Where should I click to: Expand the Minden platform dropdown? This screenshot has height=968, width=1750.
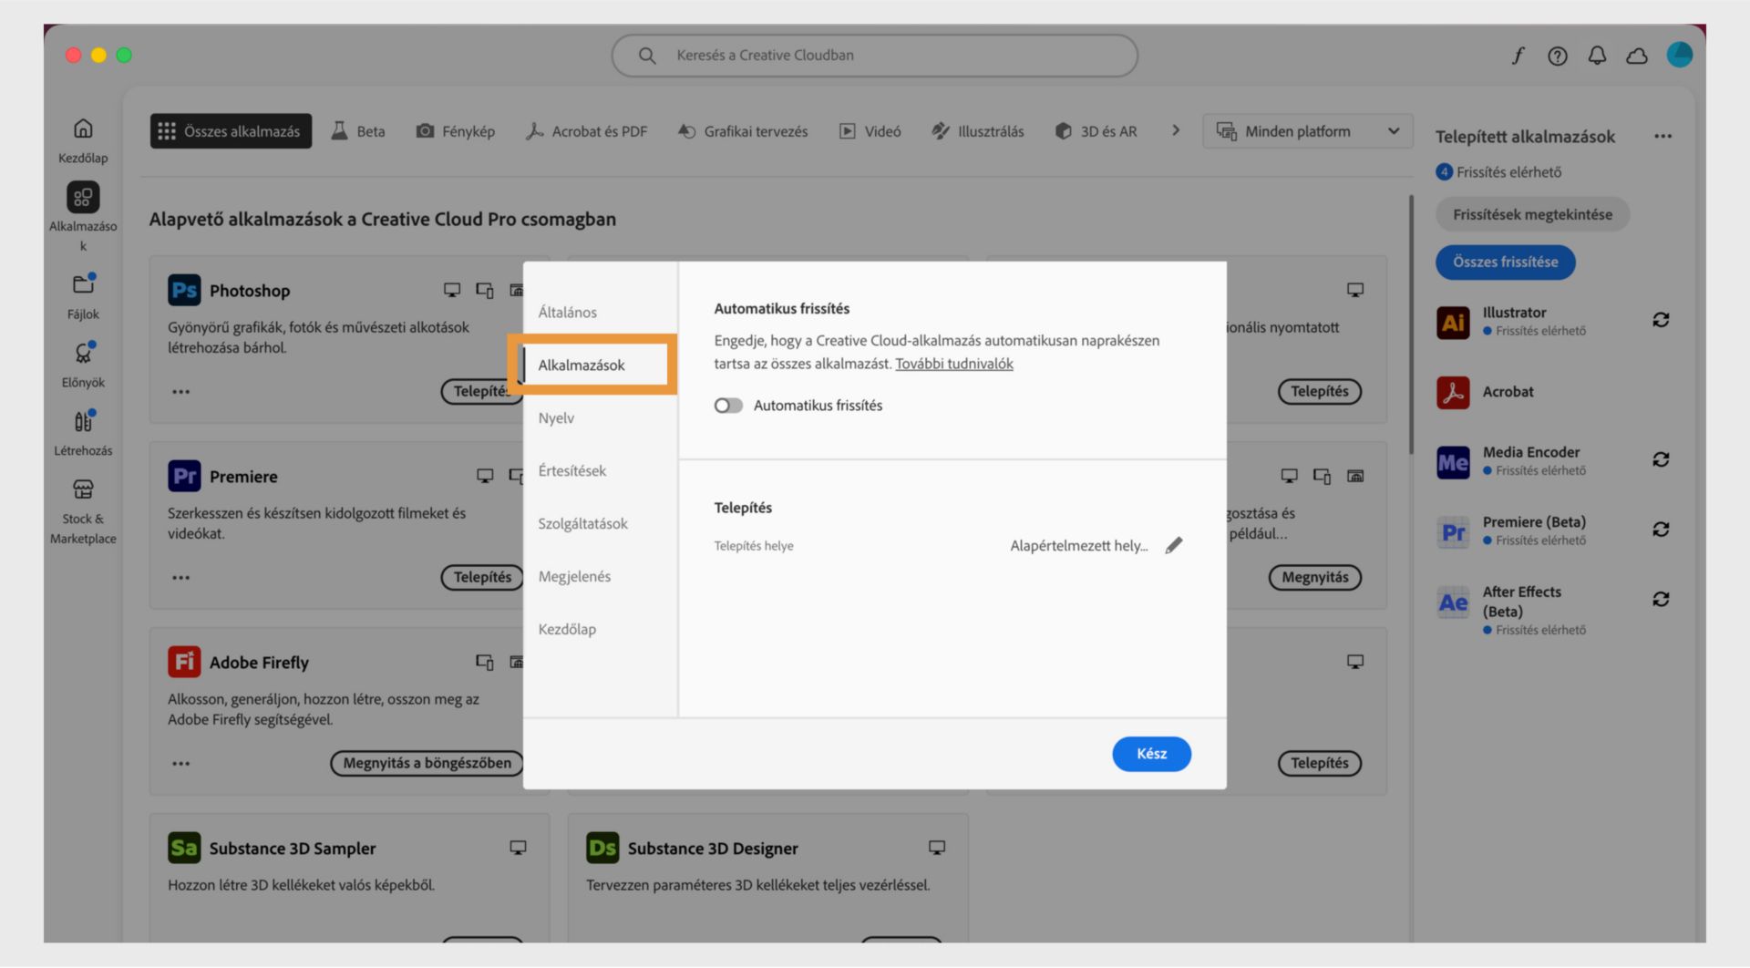click(1307, 131)
